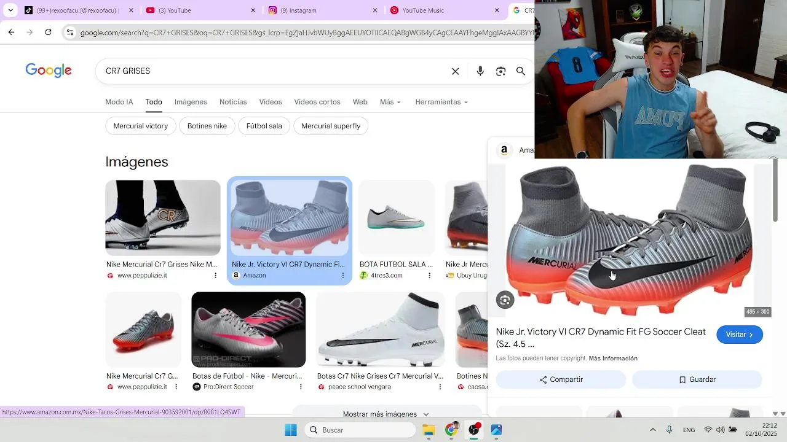This screenshot has width=787, height=442.
Task: Select the Mercurial victory chip
Action: (141, 126)
